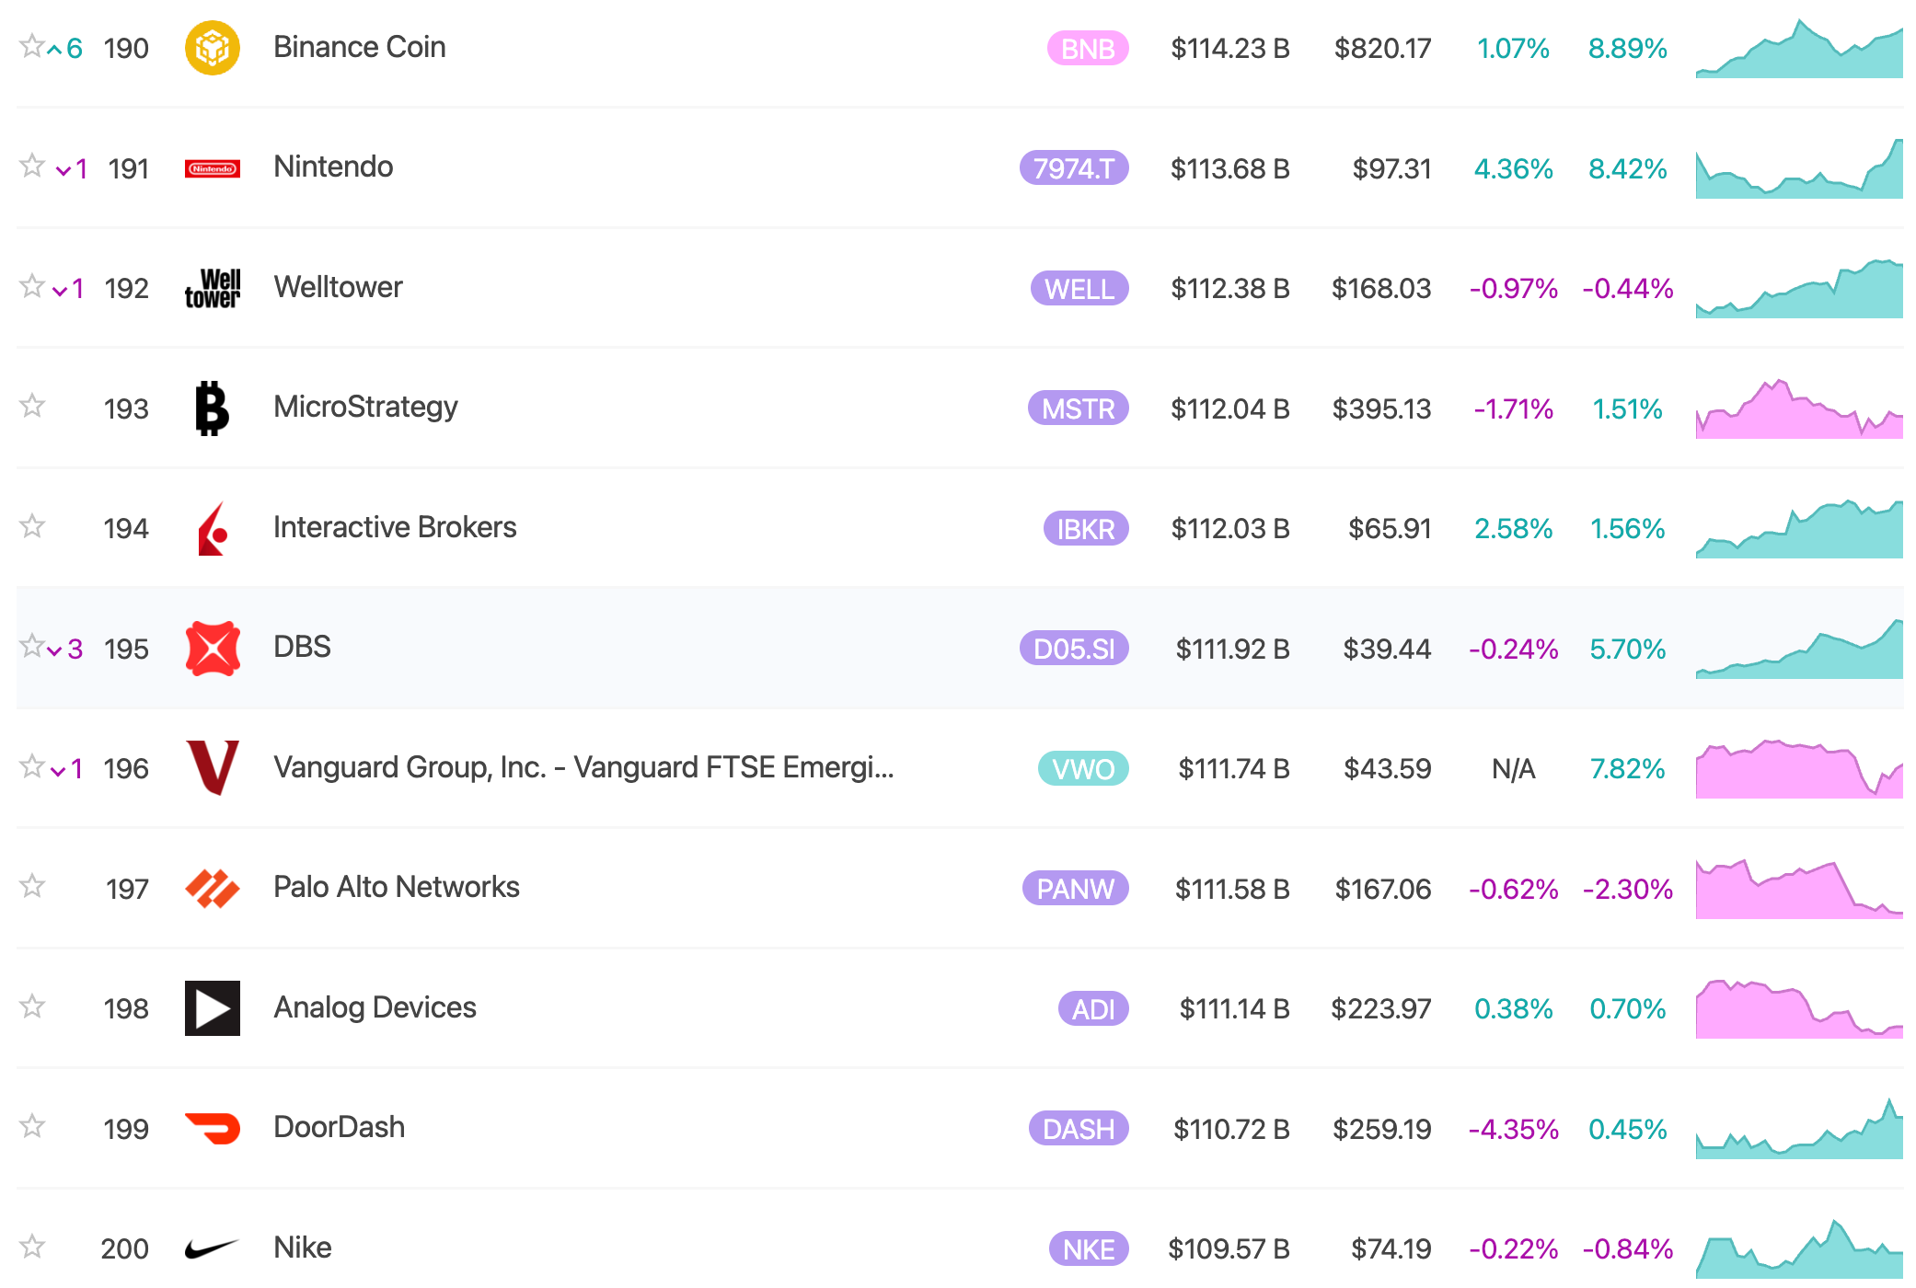This screenshot has height=1288, width=1916.
Task: Open the Binance Coin page link
Action: point(360,47)
